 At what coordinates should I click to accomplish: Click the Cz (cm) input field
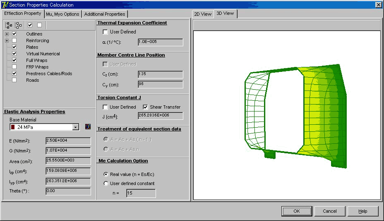[161, 74]
